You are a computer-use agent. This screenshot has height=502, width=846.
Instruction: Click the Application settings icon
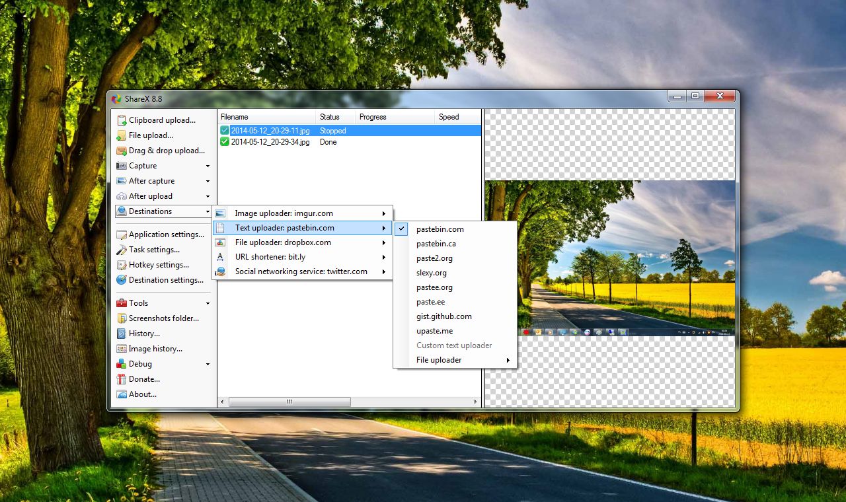point(122,234)
